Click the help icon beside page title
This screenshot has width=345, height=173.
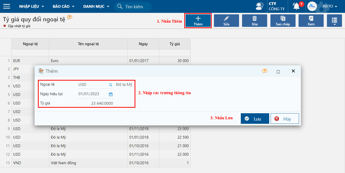pyautogui.click(x=70, y=17)
